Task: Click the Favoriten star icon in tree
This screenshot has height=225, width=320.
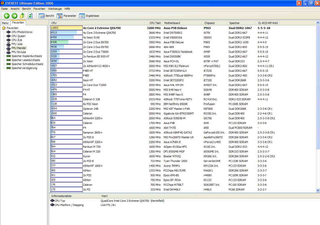Action: click(4, 28)
